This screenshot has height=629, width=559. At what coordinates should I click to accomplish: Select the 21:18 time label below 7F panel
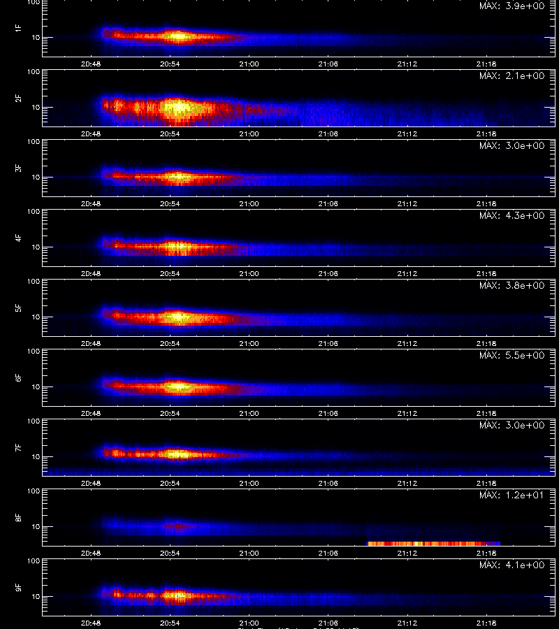coord(486,483)
